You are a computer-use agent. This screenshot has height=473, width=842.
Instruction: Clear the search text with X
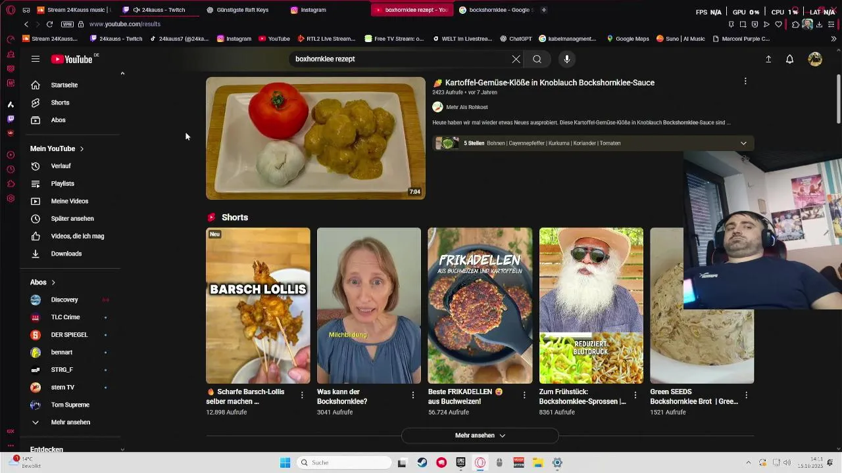click(x=516, y=59)
